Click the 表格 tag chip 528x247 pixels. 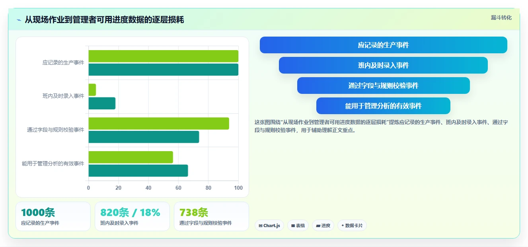[298, 226]
